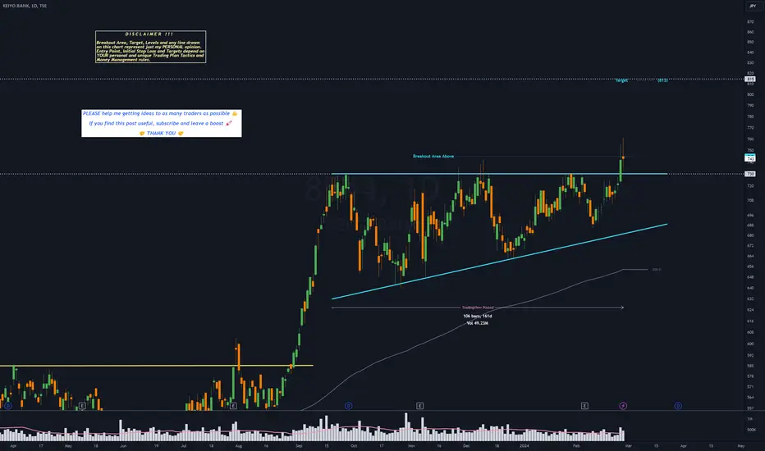Open the earnings marker near mid-May 2023
Image resolution: width=765 pixels, height=451 pixels.
pos(82,406)
